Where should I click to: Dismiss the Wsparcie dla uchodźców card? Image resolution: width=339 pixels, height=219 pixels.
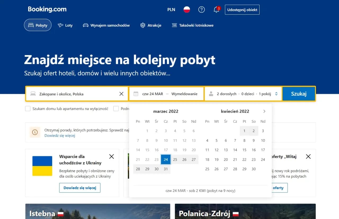point(111,156)
